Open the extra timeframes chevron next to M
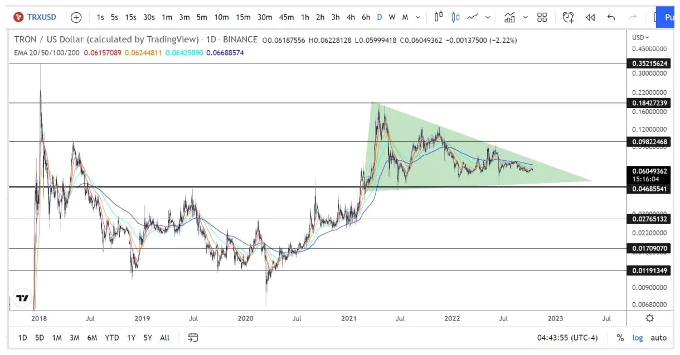 [x=419, y=17]
